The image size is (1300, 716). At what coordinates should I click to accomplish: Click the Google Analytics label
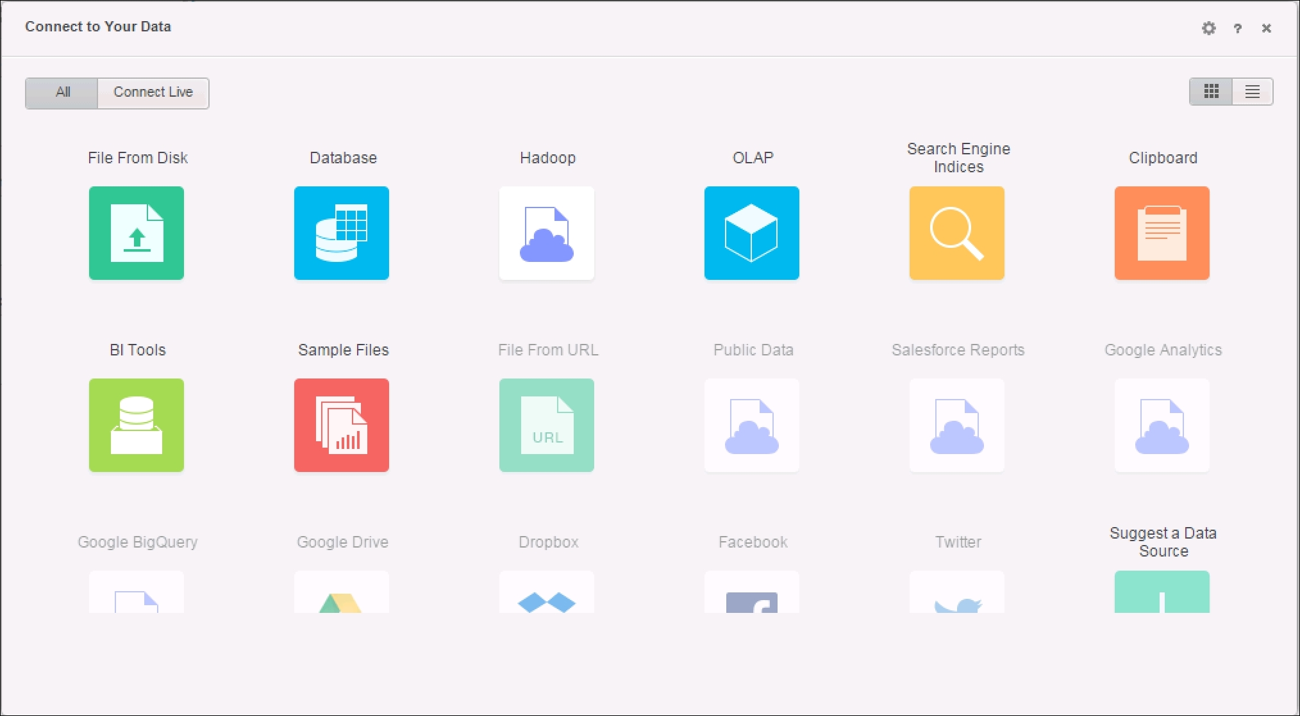coord(1163,350)
